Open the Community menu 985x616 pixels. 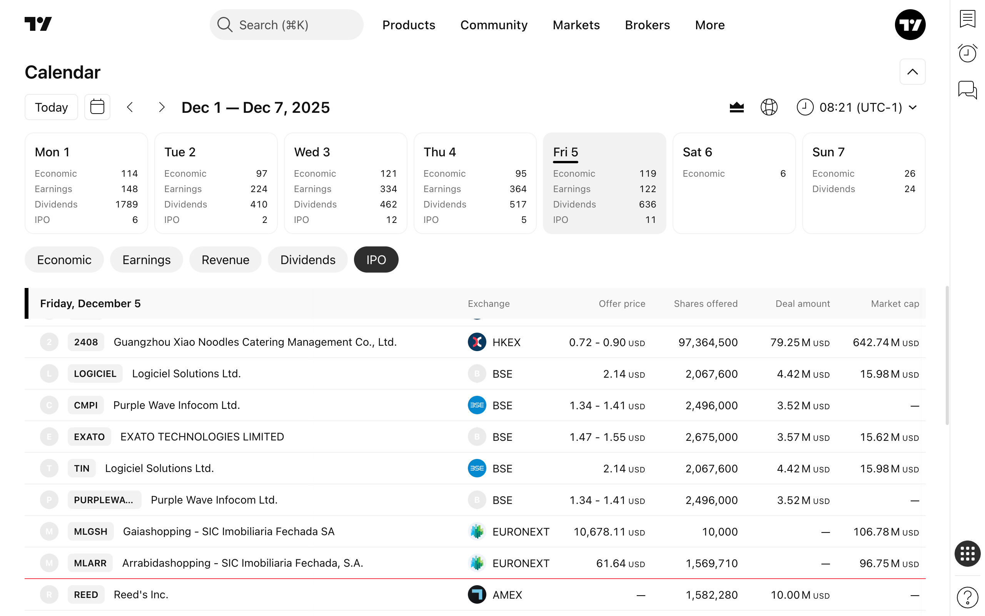[x=494, y=25]
